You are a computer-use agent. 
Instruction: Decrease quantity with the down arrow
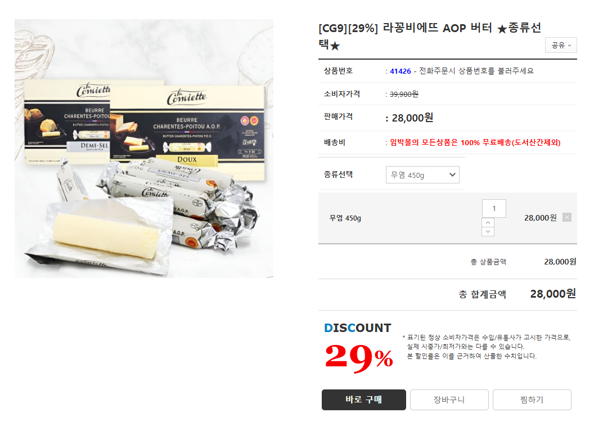click(488, 232)
